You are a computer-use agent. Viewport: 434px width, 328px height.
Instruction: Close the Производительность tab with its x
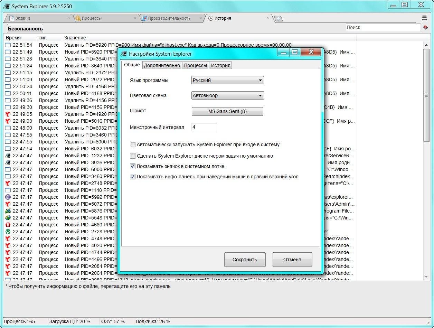201,18
